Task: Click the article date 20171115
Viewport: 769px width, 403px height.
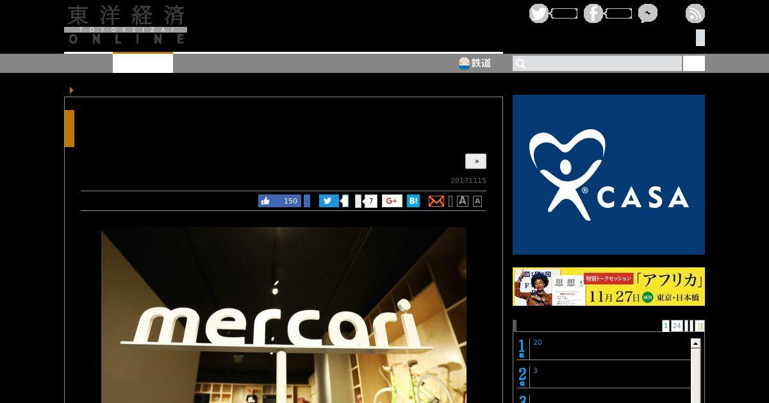Action: pos(468,180)
